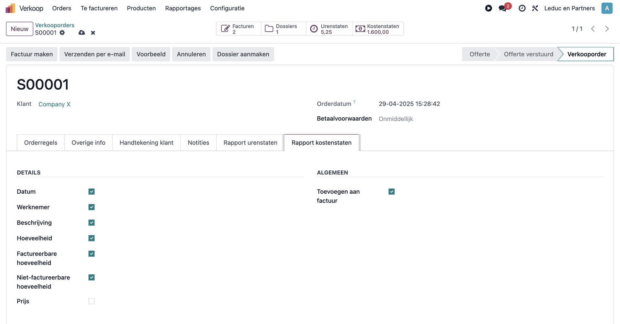Go to next record arrow
Image resolution: width=620 pixels, height=324 pixels.
pyautogui.click(x=607, y=29)
